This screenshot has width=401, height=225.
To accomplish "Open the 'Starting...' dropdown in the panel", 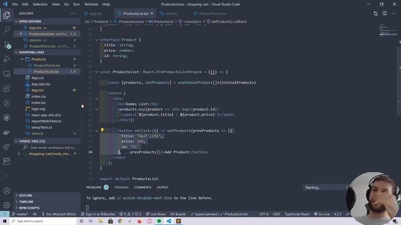I will (326, 187).
